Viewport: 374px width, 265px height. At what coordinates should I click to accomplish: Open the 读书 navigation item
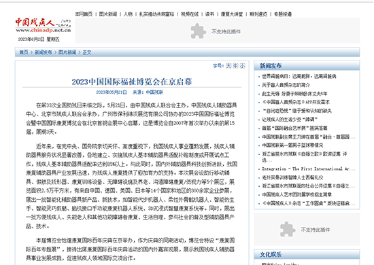coord(209,14)
